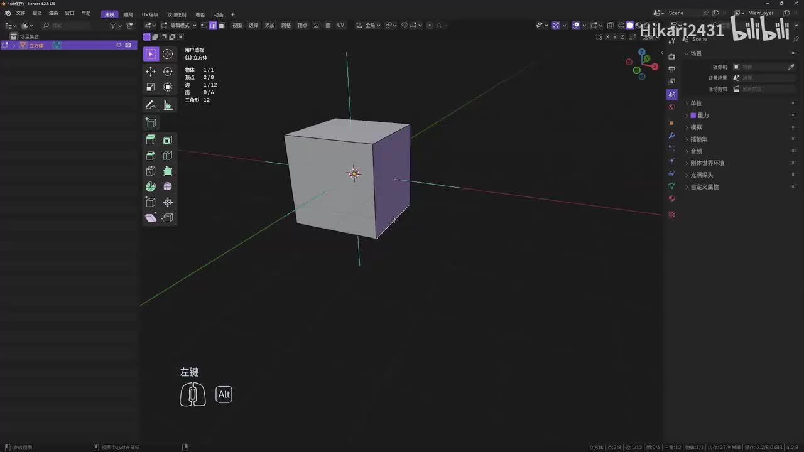The image size is (804, 452).
Task: Select the Add Cube tool
Action: coord(151,122)
